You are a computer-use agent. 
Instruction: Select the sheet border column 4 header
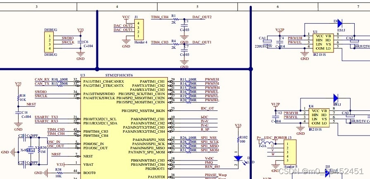[117, 7]
